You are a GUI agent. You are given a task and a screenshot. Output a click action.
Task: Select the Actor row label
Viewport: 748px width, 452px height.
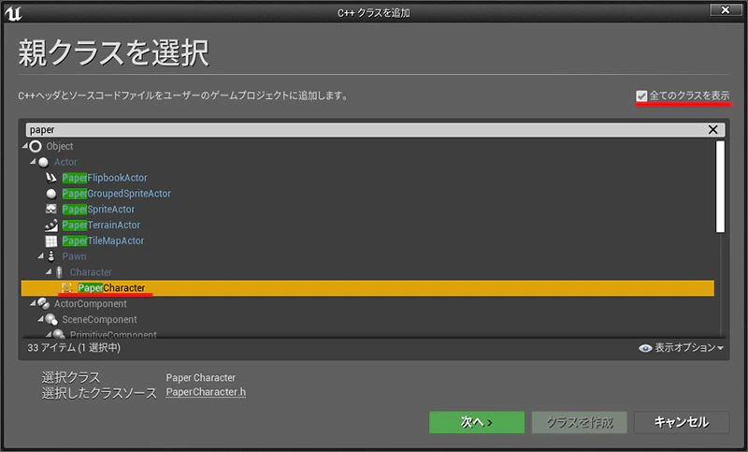point(65,162)
